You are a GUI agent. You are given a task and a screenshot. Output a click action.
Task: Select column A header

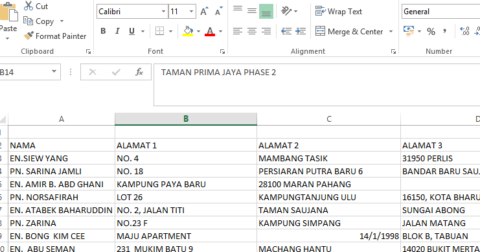coord(62,119)
